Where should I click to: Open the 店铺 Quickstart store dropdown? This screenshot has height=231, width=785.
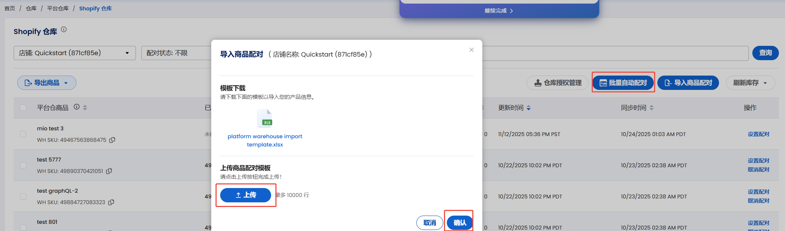(75, 53)
